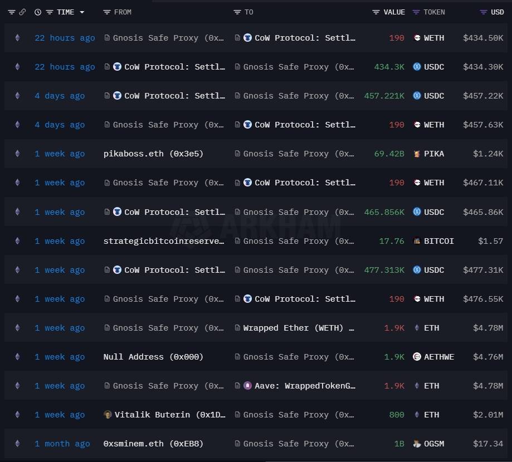Open 0xsminem.eth (0xEB8) address
The image size is (512, 462).
pyautogui.click(x=153, y=444)
